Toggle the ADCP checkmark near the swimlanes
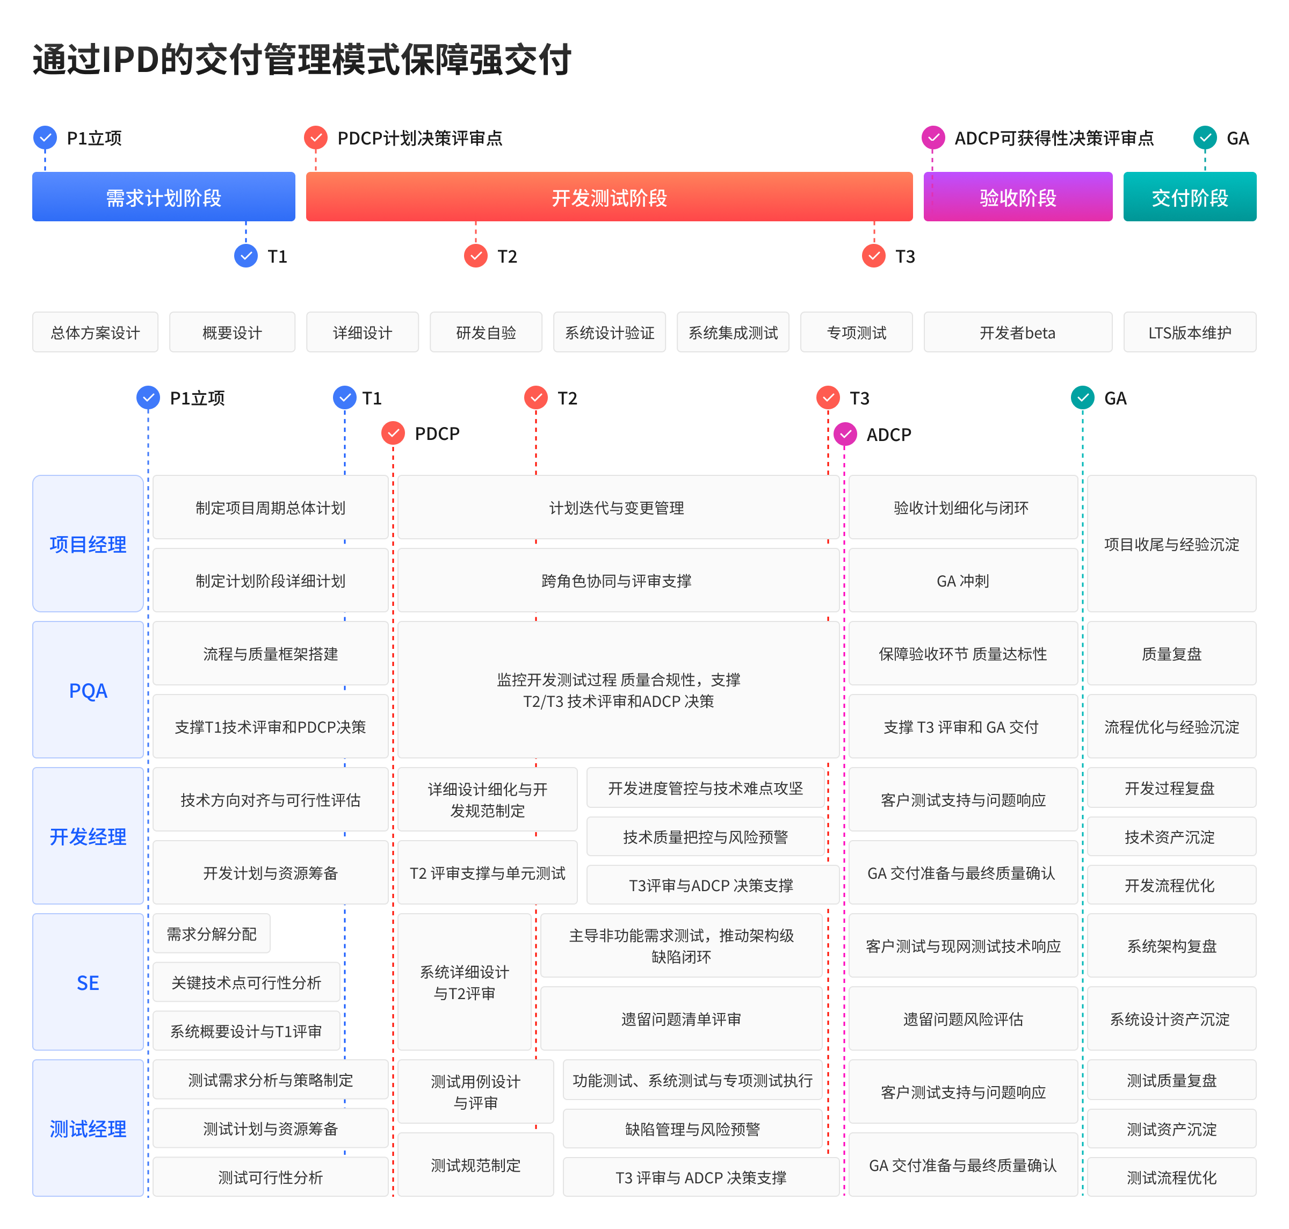Viewport: 1289px width, 1229px height. [x=845, y=433]
